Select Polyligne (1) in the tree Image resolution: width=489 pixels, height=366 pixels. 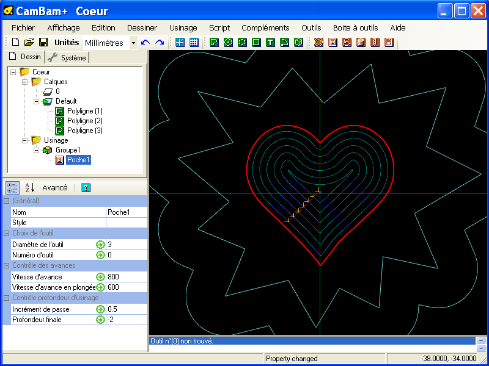85,111
